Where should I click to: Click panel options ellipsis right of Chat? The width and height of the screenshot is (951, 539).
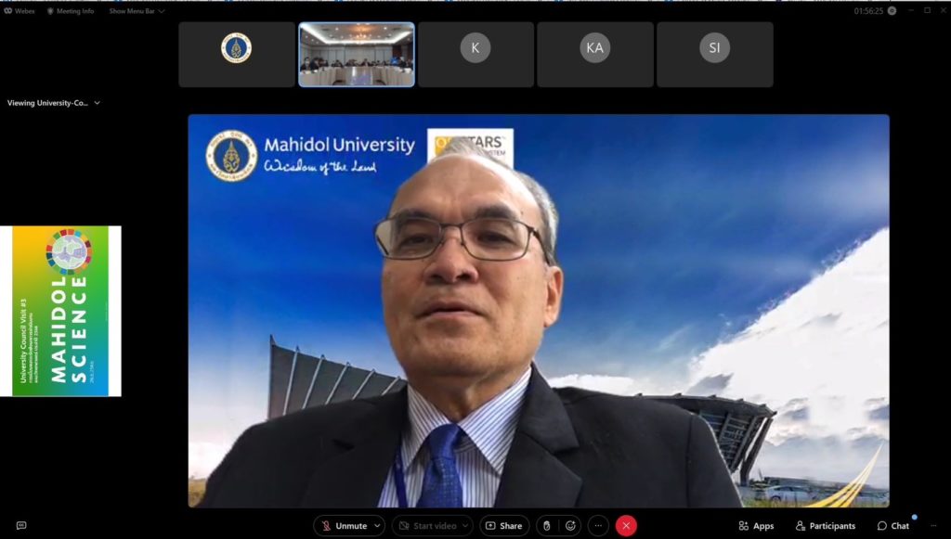pyautogui.click(x=931, y=526)
